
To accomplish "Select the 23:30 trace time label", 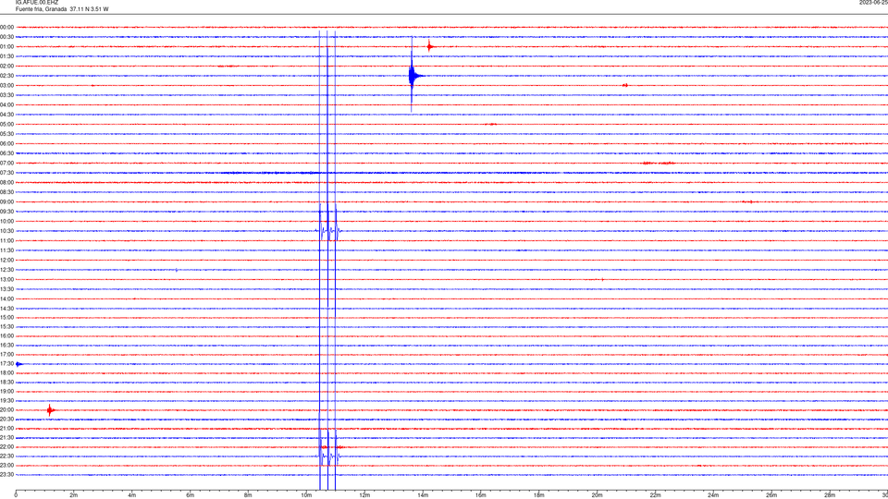I will [6, 475].
